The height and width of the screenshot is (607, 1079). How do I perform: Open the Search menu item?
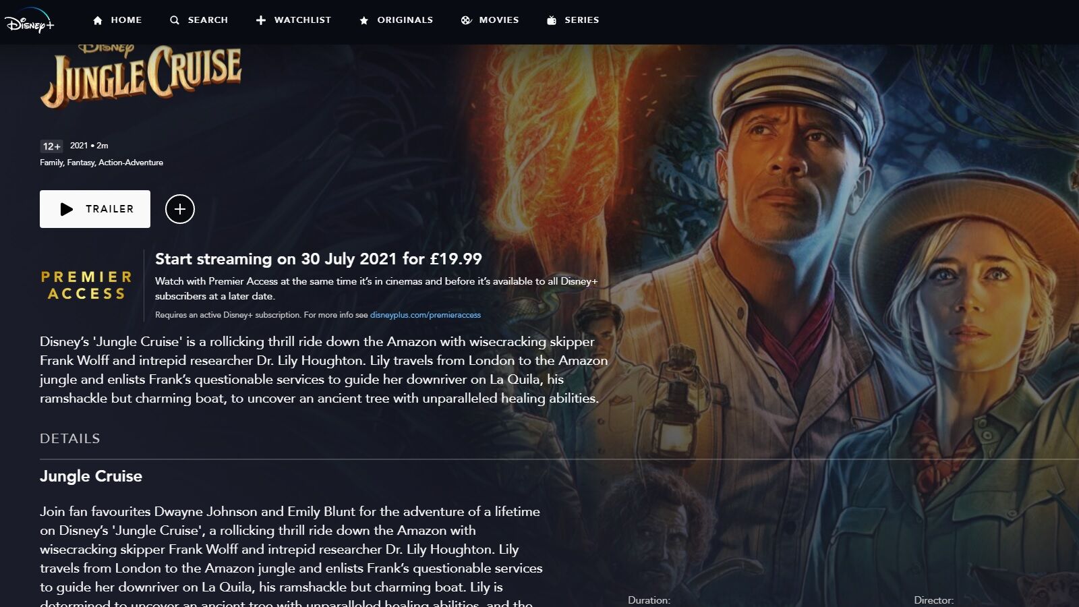(199, 20)
